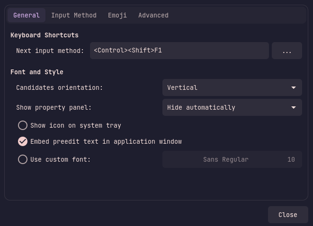Click the triangle arrow icon on Vertical combo
The image size is (313, 226).
click(294, 87)
